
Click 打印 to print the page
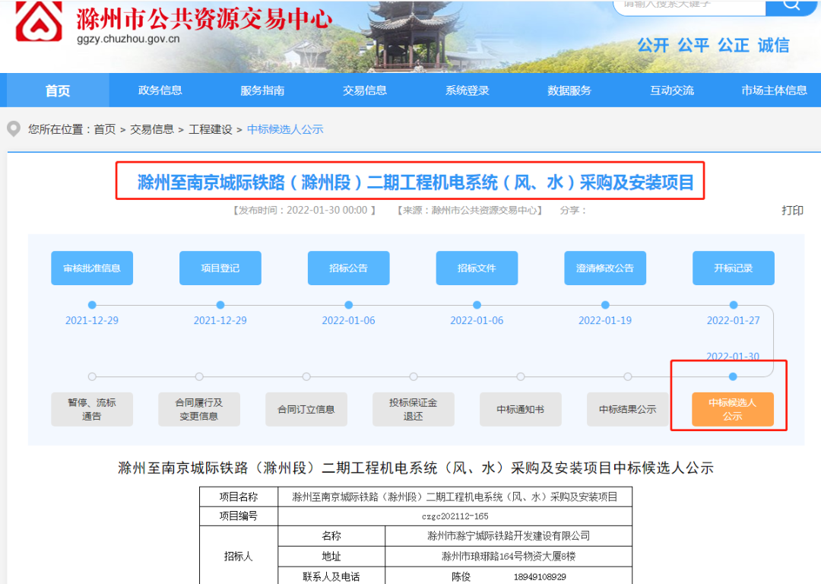tap(792, 211)
